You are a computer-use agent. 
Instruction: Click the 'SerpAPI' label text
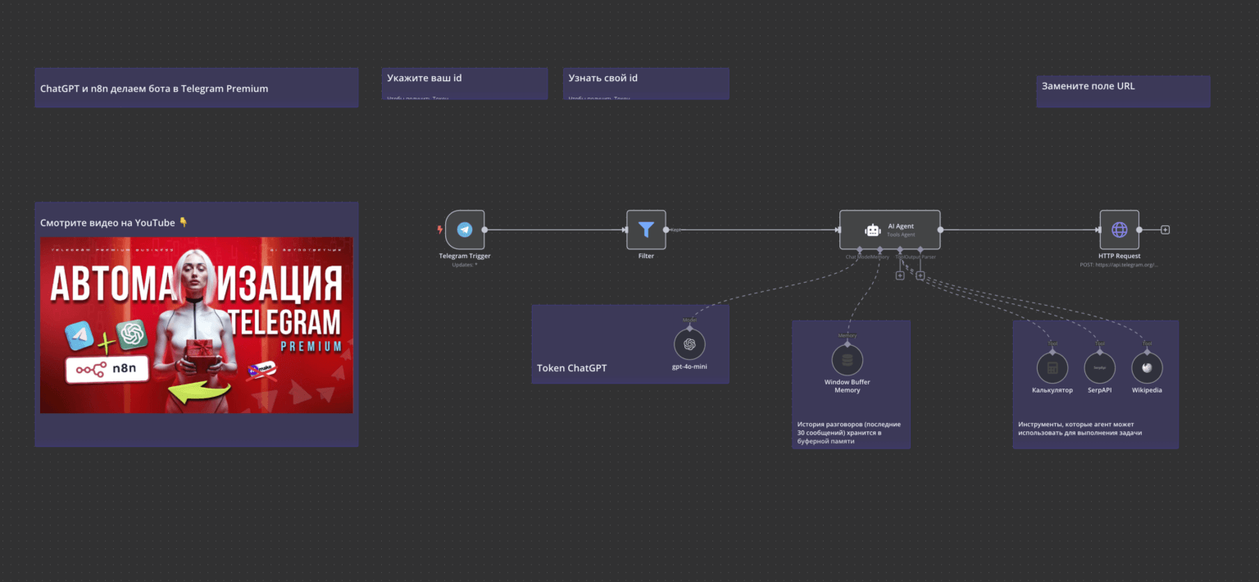coord(1100,390)
